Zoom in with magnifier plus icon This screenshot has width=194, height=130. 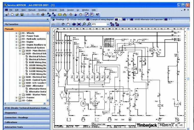pyautogui.click(x=84, y=24)
